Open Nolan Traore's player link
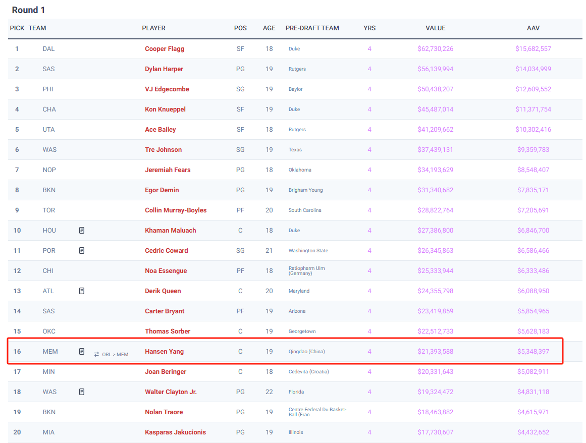Viewport: 586px width, 443px height. coord(164,412)
